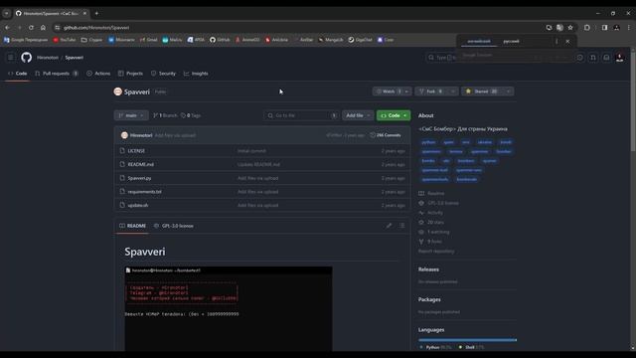The image size is (636, 358).
Task: Expand the Fork dropdown arrow
Action: coord(453,91)
